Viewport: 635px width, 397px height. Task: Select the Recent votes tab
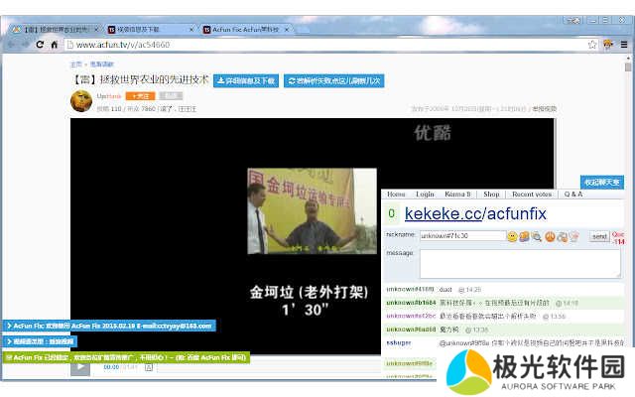[x=532, y=195]
